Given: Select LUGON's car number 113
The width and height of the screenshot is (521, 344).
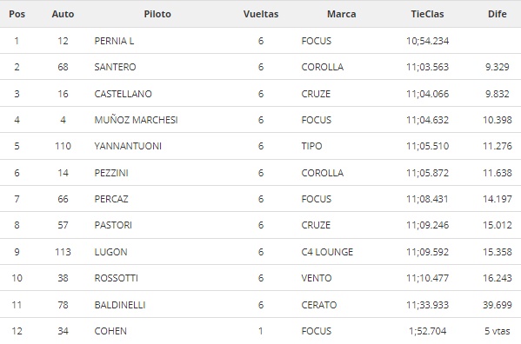Looking at the screenshot, I should point(63,252).
